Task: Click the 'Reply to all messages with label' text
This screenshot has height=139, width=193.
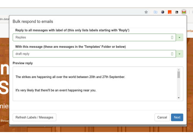Action: tap(72, 31)
